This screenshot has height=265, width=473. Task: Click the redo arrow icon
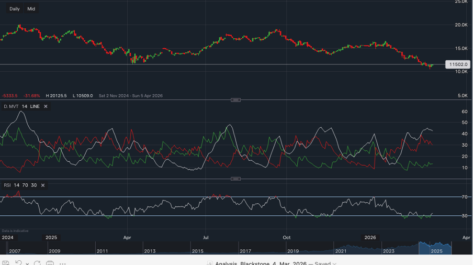[37, 263]
